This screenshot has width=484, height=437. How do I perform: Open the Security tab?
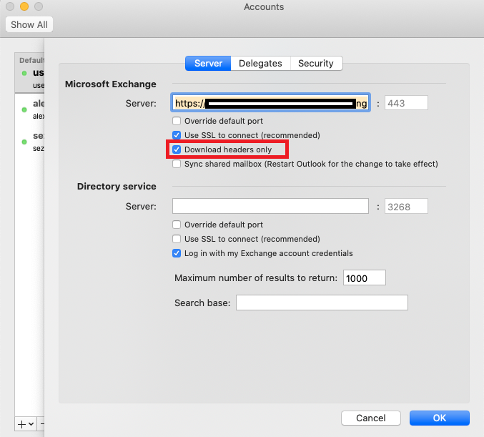(316, 64)
